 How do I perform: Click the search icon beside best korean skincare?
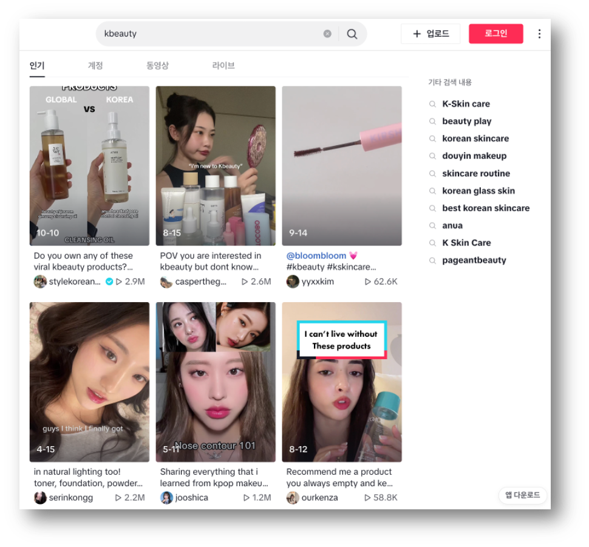(432, 208)
